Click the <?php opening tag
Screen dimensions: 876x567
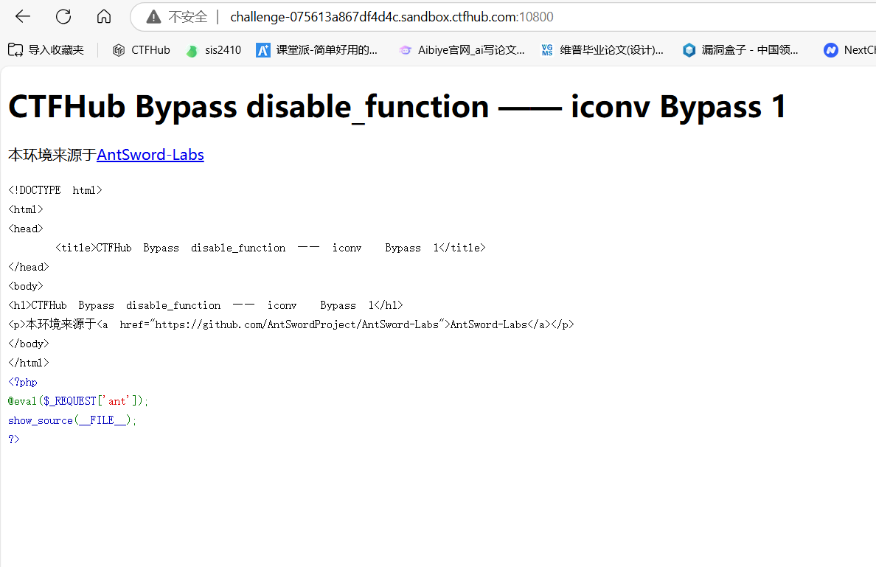[22, 382]
